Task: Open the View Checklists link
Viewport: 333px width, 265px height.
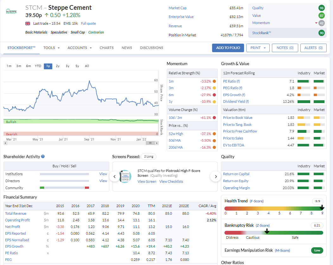Action: pyautogui.click(x=171, y=182)
